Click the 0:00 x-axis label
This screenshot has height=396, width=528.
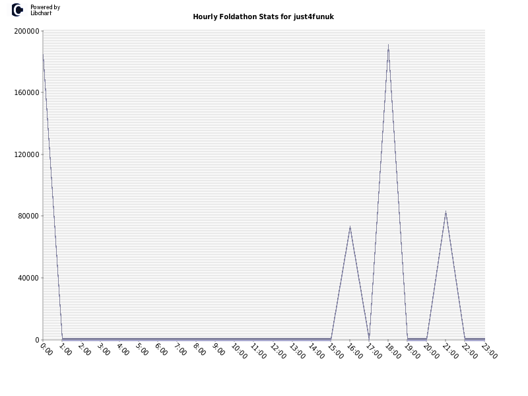(x=47, y=349)
